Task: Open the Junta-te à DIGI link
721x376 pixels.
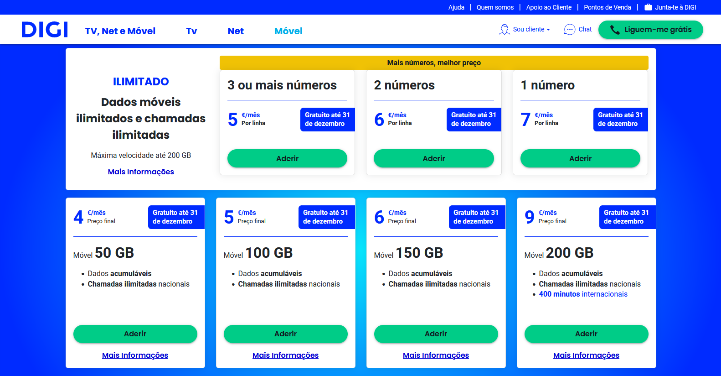Action: [x=675, y=7]
